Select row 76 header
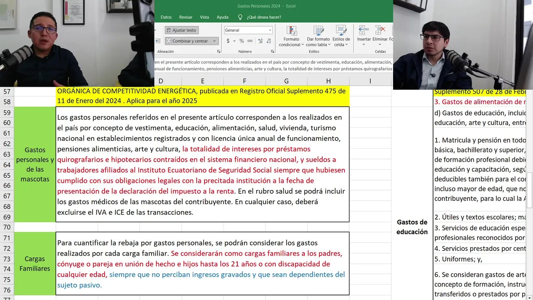Image resolution: width=533 pixels, height=300 pixels. click(7, 290)
